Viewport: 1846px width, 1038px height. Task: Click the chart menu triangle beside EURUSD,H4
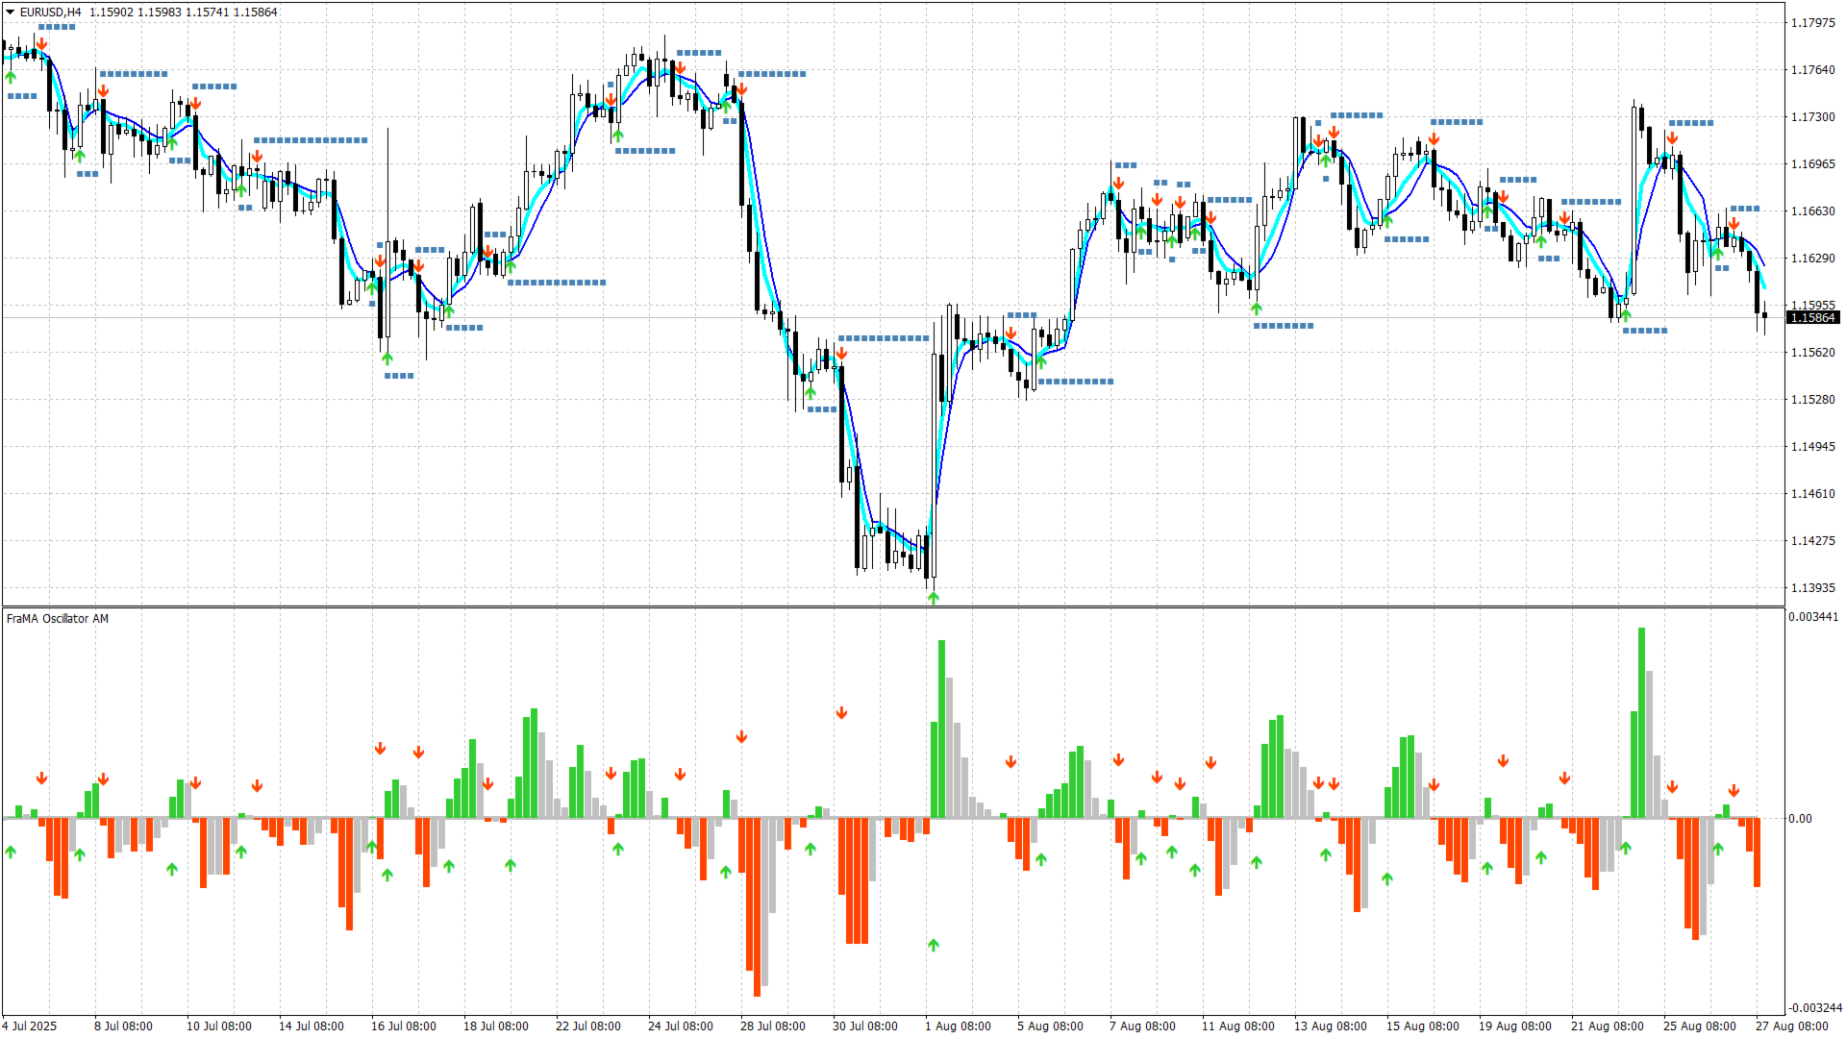tap(11, 12)
